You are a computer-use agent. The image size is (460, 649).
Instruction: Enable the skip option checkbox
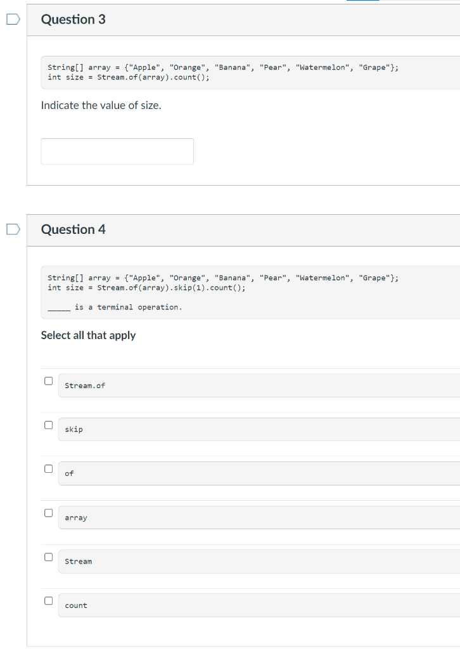pos(48,425)
